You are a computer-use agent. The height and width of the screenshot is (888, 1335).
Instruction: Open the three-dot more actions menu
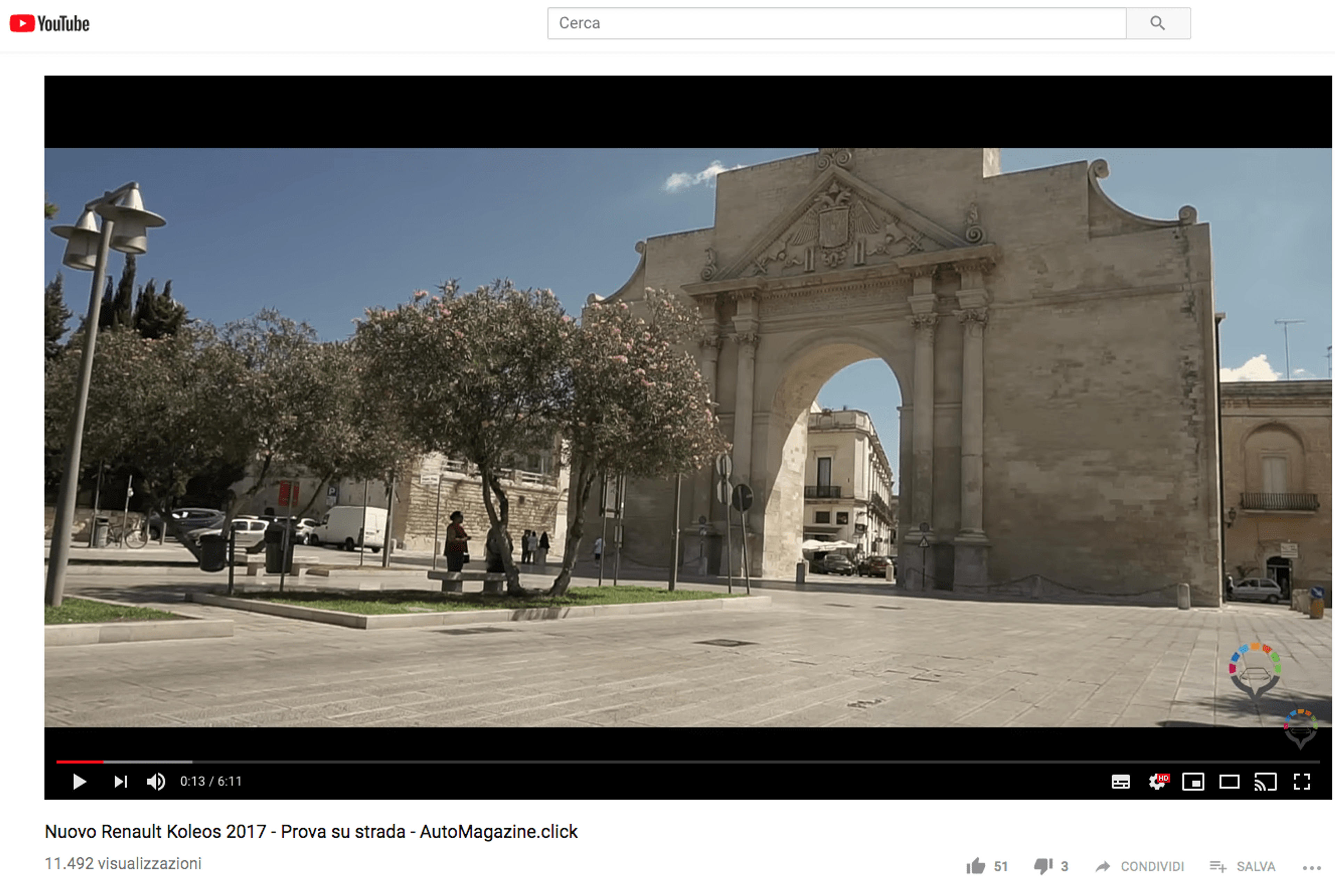pyautogui.click(x=1311, y=867)
